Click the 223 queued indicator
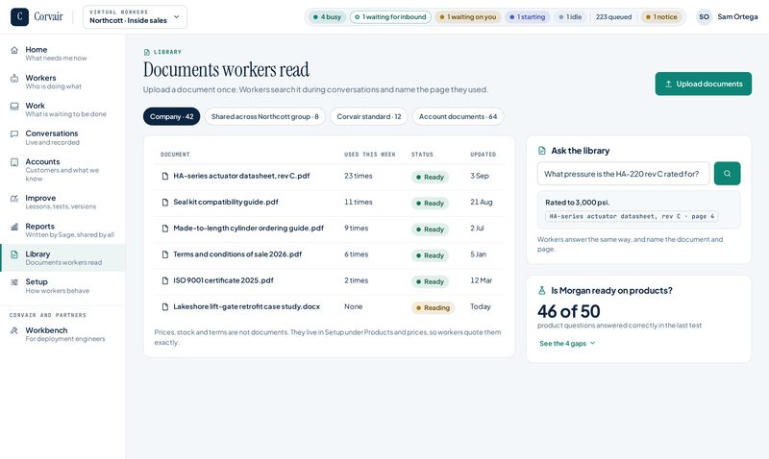 pyautogui.click(x=613, y=16)
